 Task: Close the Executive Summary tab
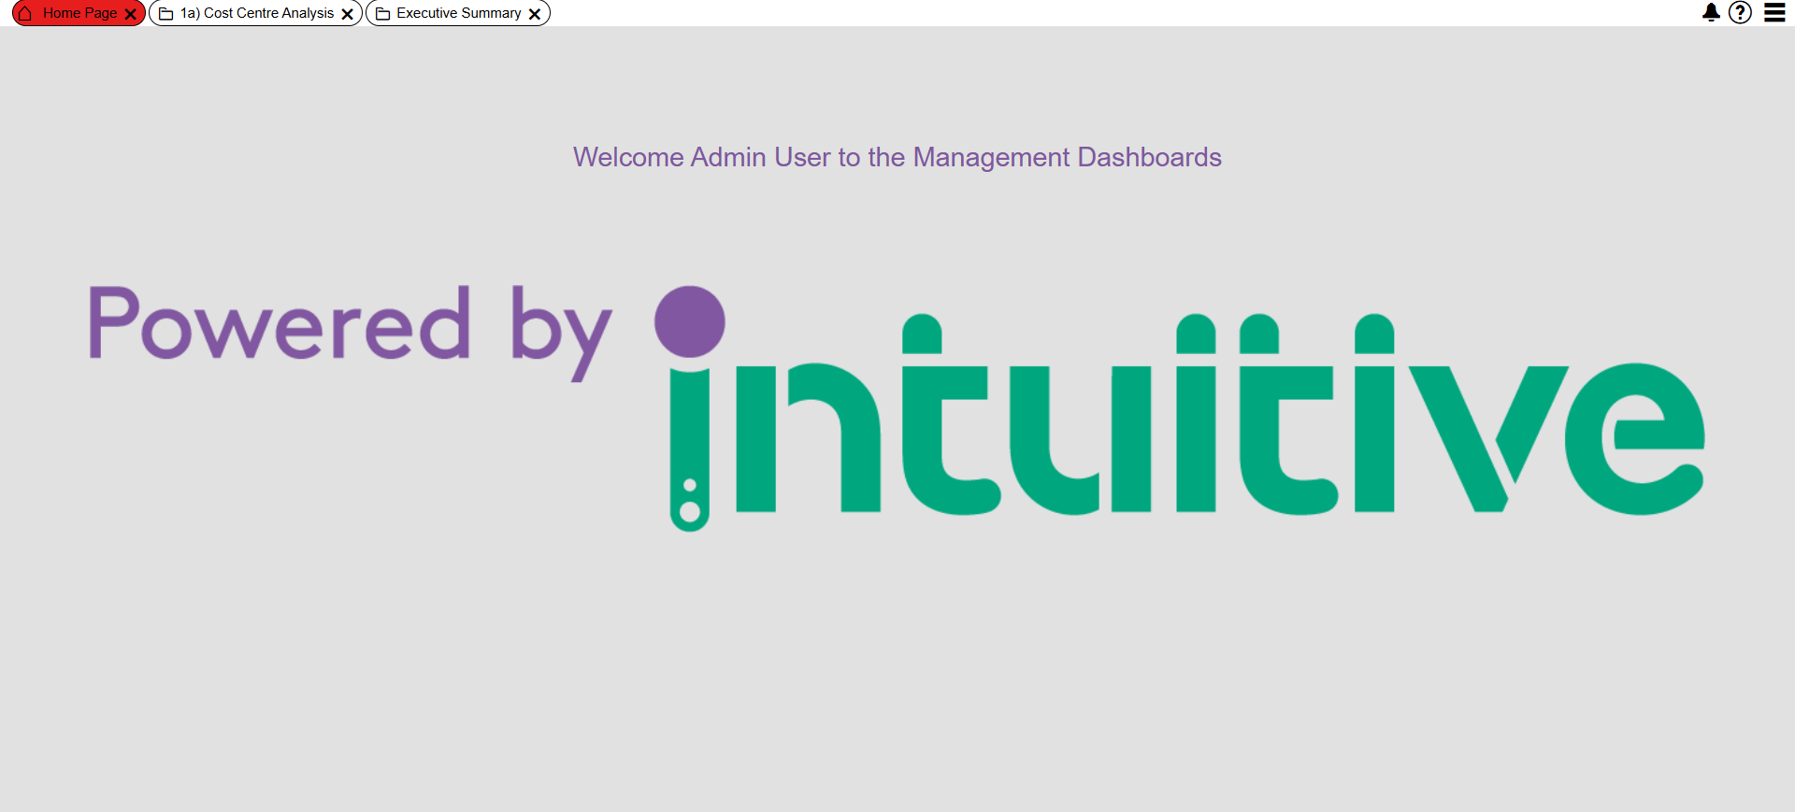[x=535, y=14]
